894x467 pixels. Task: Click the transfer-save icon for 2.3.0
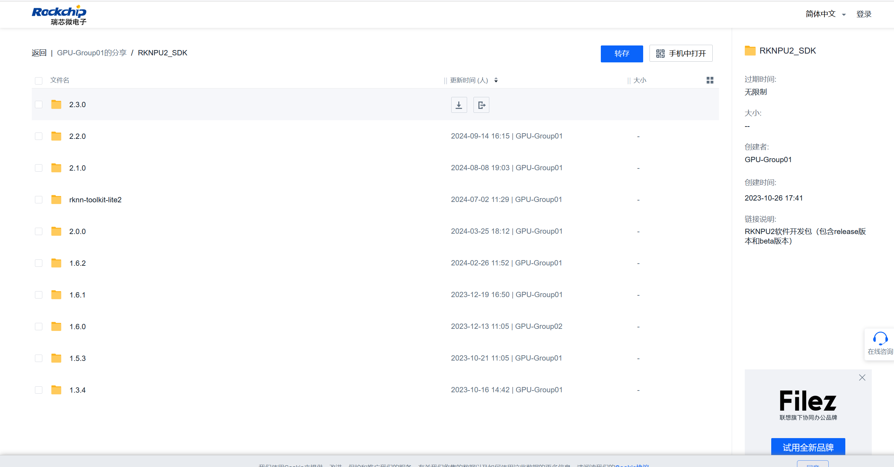pos(481,105)
